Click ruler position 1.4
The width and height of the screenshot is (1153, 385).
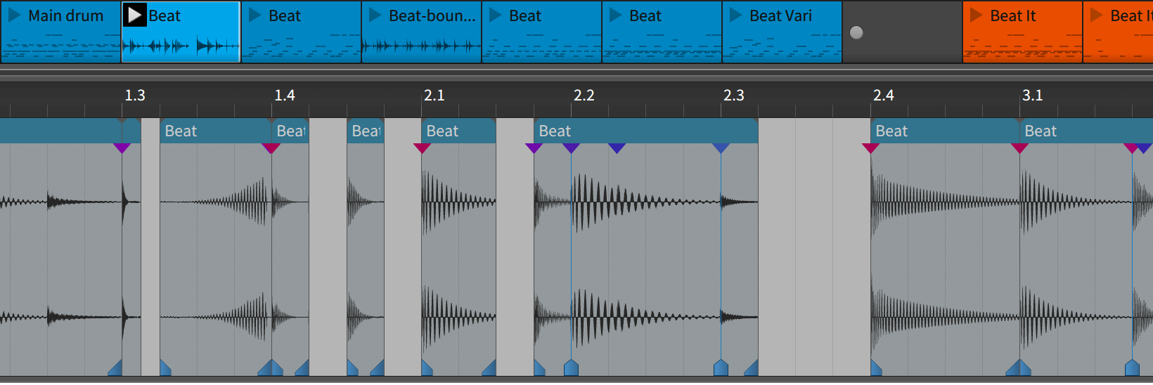pyautogui.click(x=285, y=96)
